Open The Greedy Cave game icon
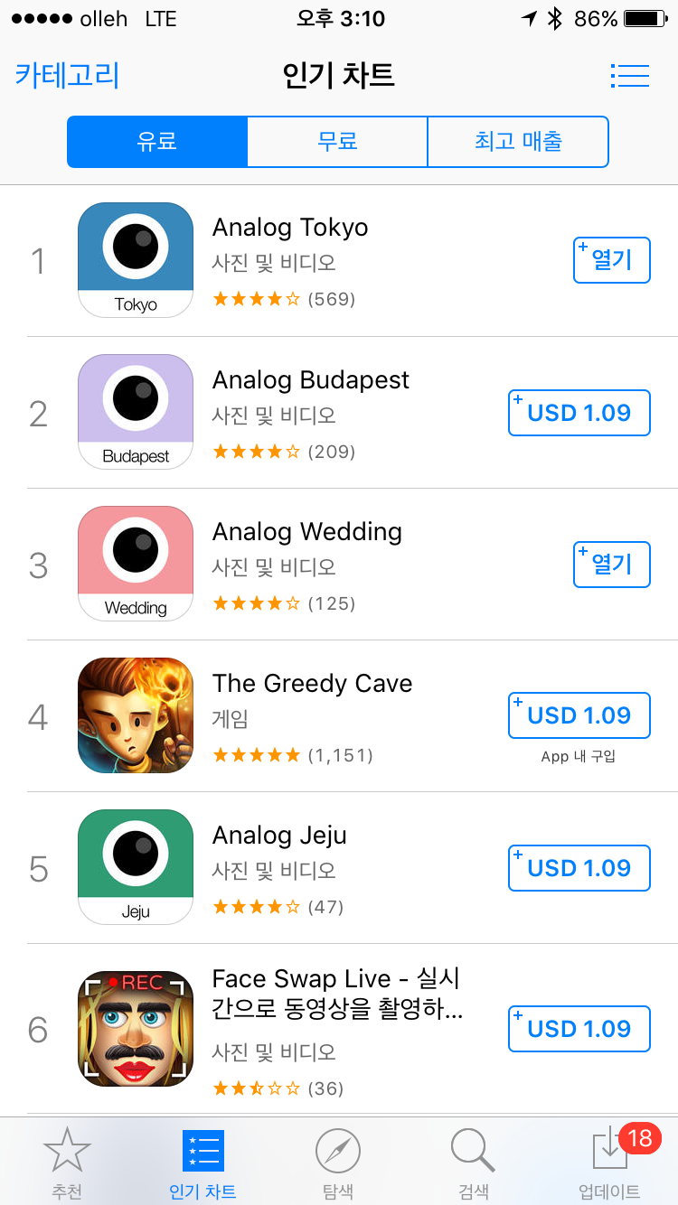This screenshot has height=1205, width=678. click(x=136, y=715)
